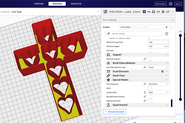The width and height of the screenshot is (185, 123).
Task: Close the Print settings panel
Action: tap(173, 20)
